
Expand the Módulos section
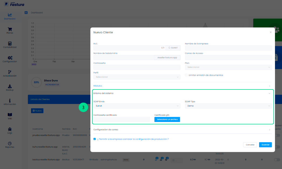(182, 86)
